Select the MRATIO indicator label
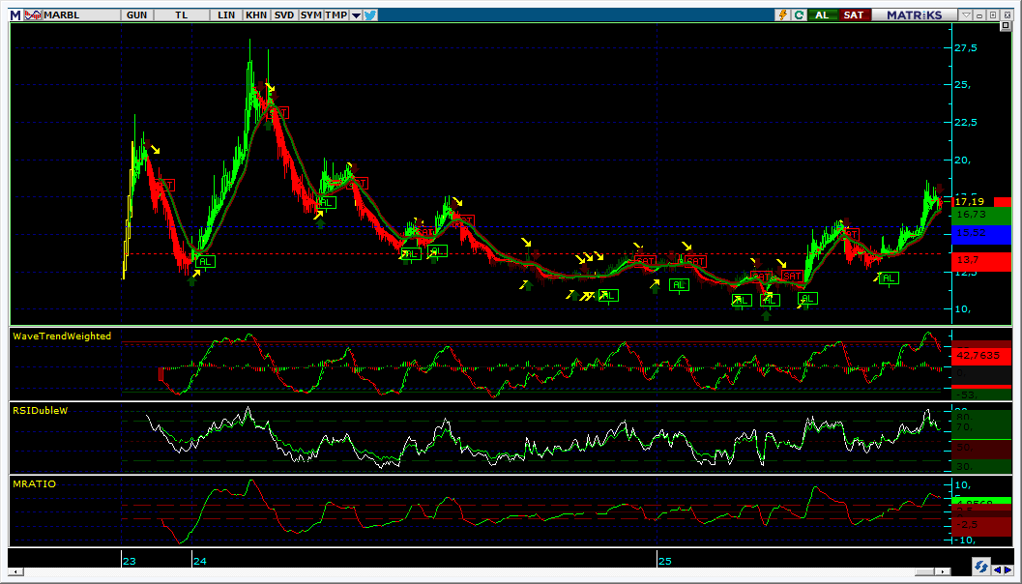The width and height of the screenshot is (1022, 584). coord(34,483)
